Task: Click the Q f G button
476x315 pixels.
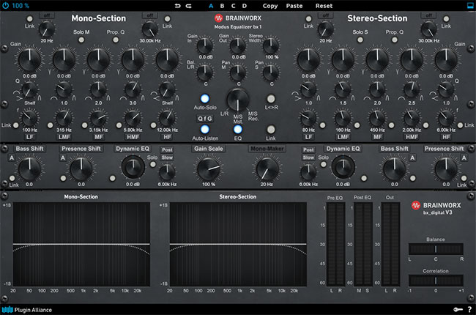Action: (x=205, y=119)
